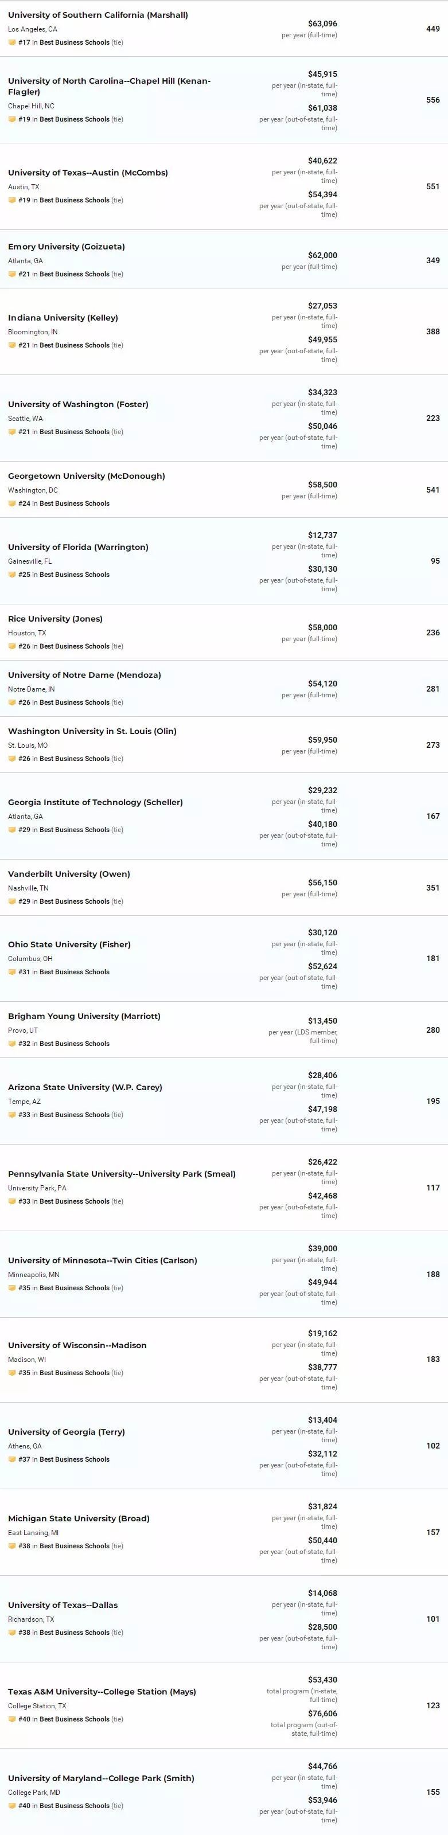Open Texas A&M University--College Station (Mays)
This screenshot has height=1835, width=448.
102,1691
